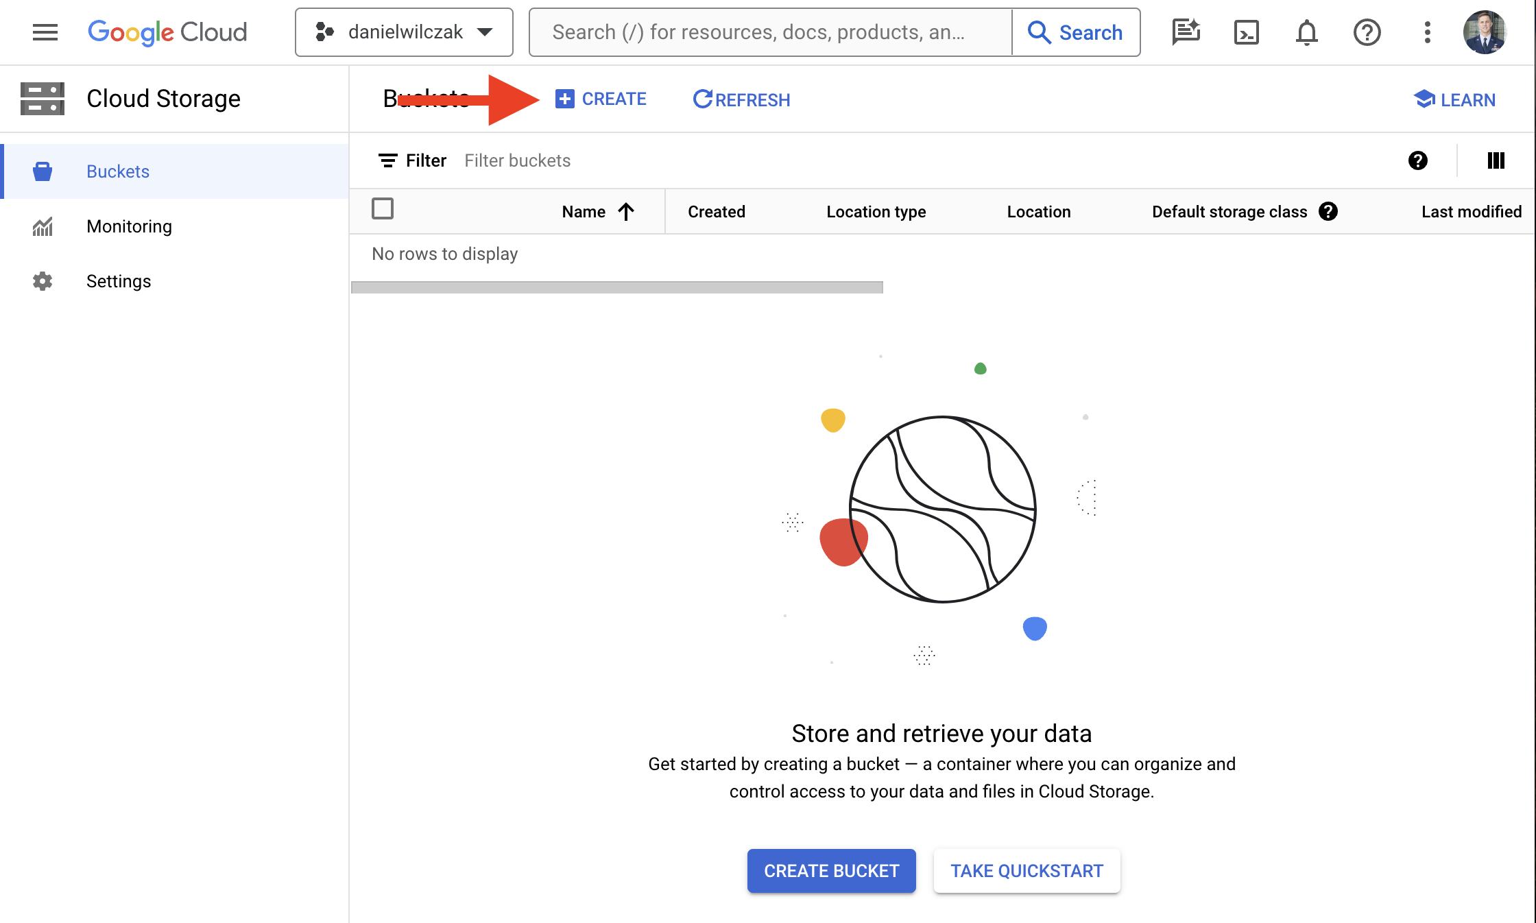Open the LEARN panel
Viewport: 1536px width, 923px height.
1454,99
